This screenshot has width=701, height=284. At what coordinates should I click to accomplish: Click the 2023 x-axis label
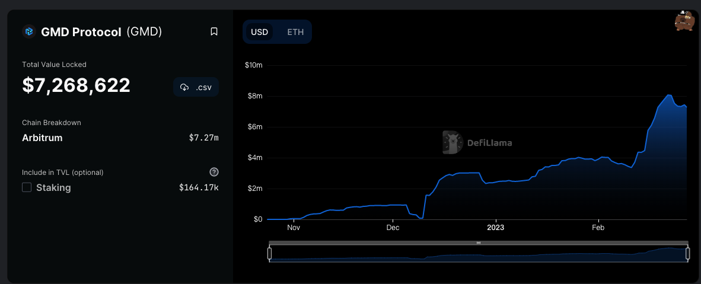495,228
